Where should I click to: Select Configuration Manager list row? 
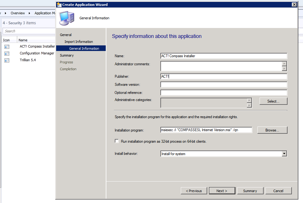tap(29, 53)
